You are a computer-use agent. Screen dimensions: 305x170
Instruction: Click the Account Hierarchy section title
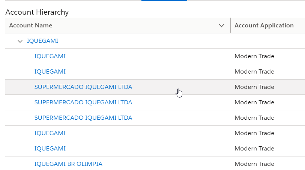[x=37, y=12]
